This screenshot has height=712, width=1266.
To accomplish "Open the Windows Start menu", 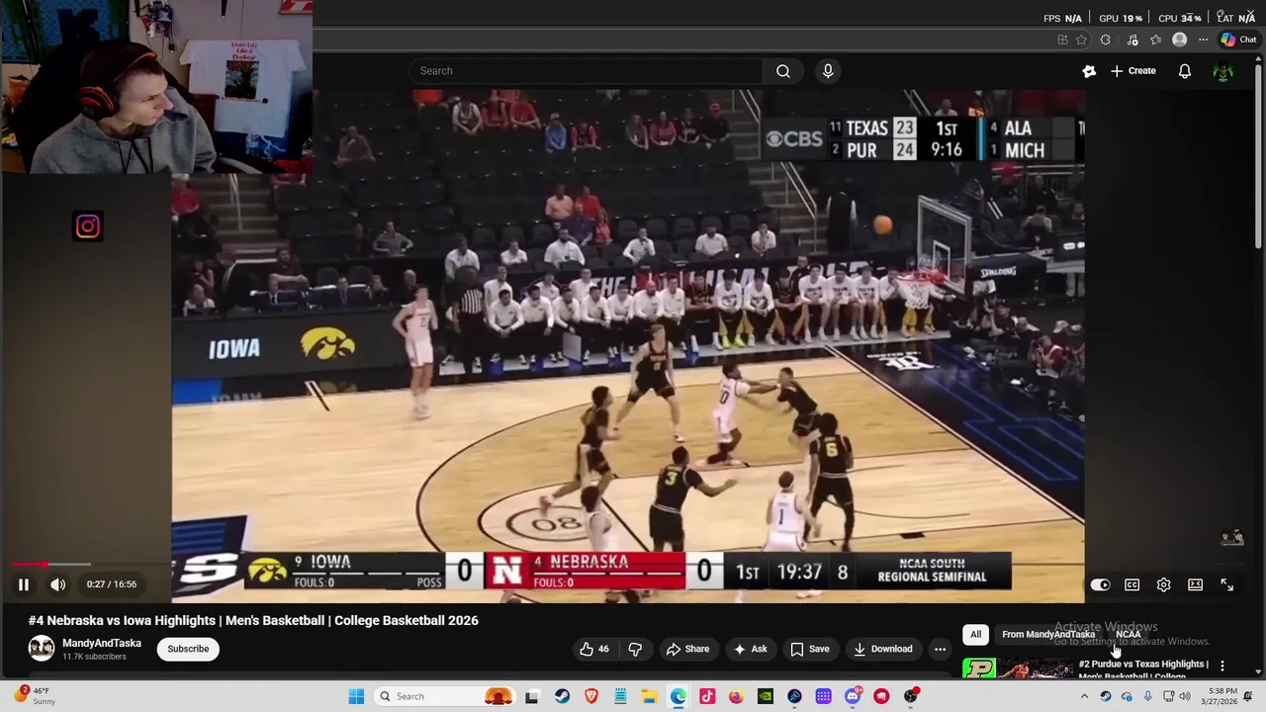I will pyautogui.click(x=356, y=696).
